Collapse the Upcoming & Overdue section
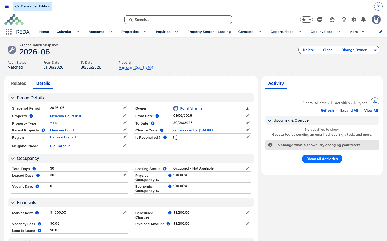The image size is (387, 241). [270, 120]
